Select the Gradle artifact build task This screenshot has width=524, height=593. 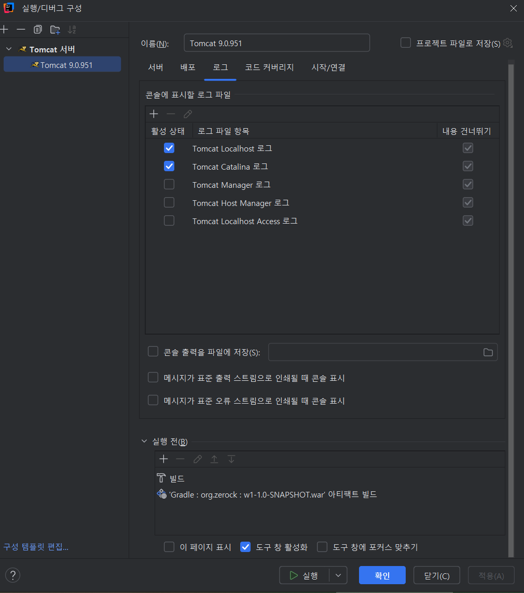pos(267,494)
